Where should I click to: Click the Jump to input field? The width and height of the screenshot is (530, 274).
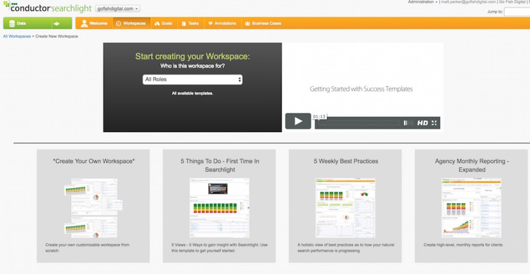click(x=517, y=12)
